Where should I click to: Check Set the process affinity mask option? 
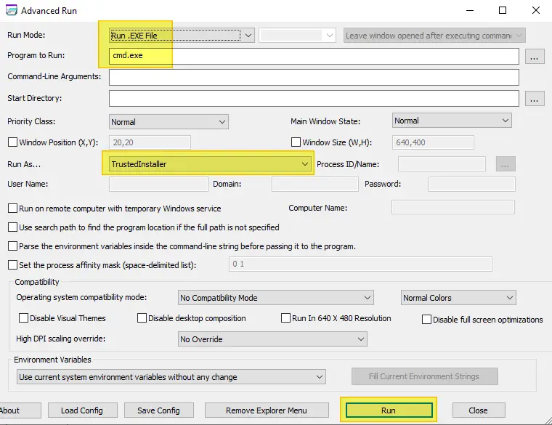(12, 264)
